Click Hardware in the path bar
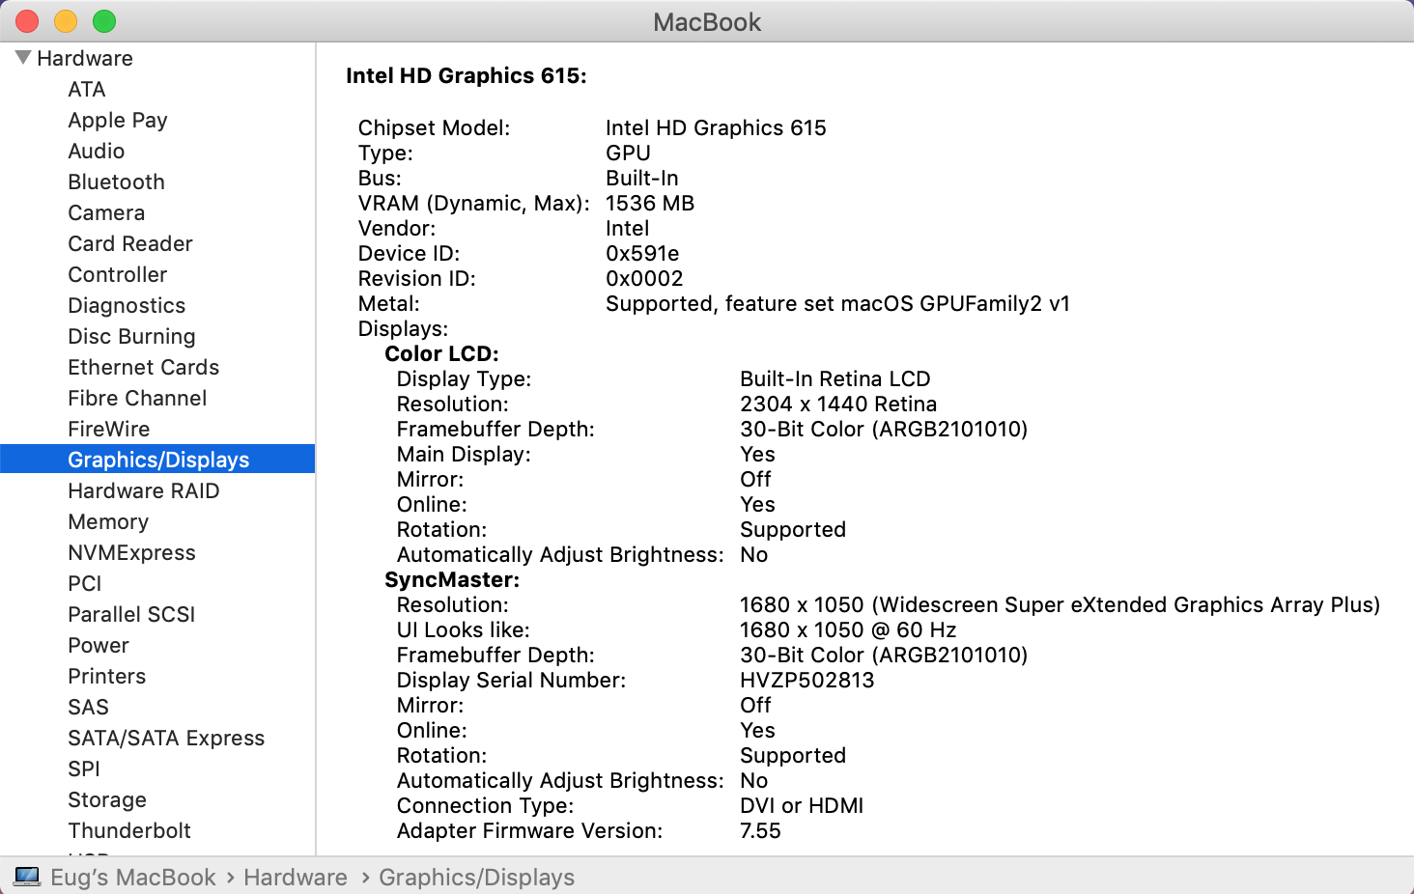Image resolution: width=1414 pixels, height=894 pixels. 296,877
